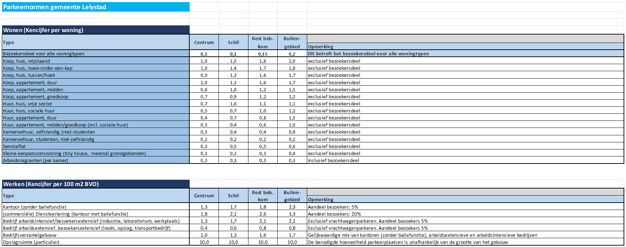Screen dimensions: 626x247
Task: Click the 'Koop, huis, tussen/hoek' row label
Action: [96, 75]
